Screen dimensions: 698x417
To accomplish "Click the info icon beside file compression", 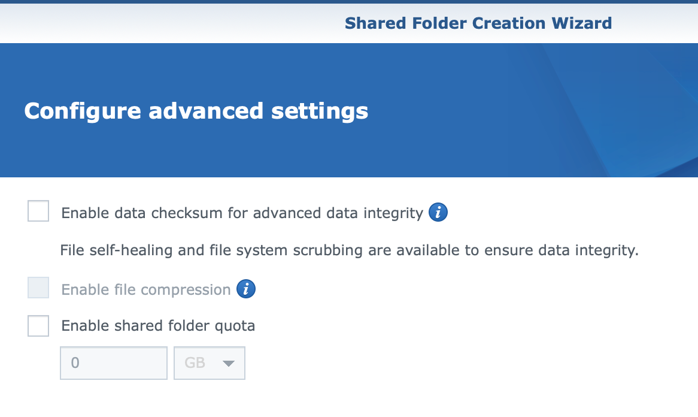I will (245, 289).
